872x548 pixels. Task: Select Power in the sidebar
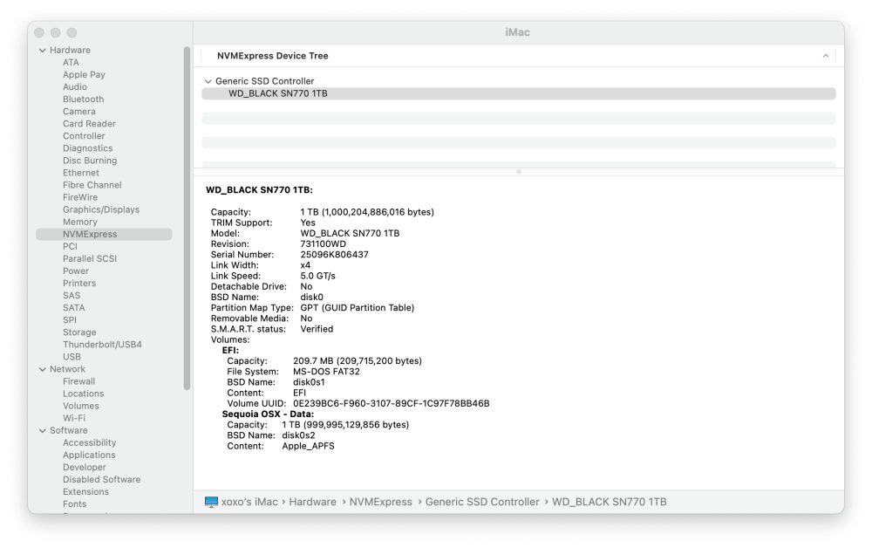tap(76, 271)
